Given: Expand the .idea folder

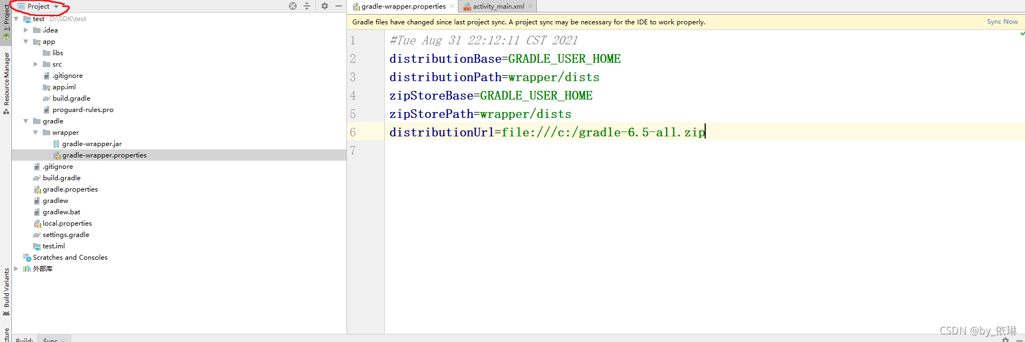Looking at the screenshot, I should coord(26,30).
